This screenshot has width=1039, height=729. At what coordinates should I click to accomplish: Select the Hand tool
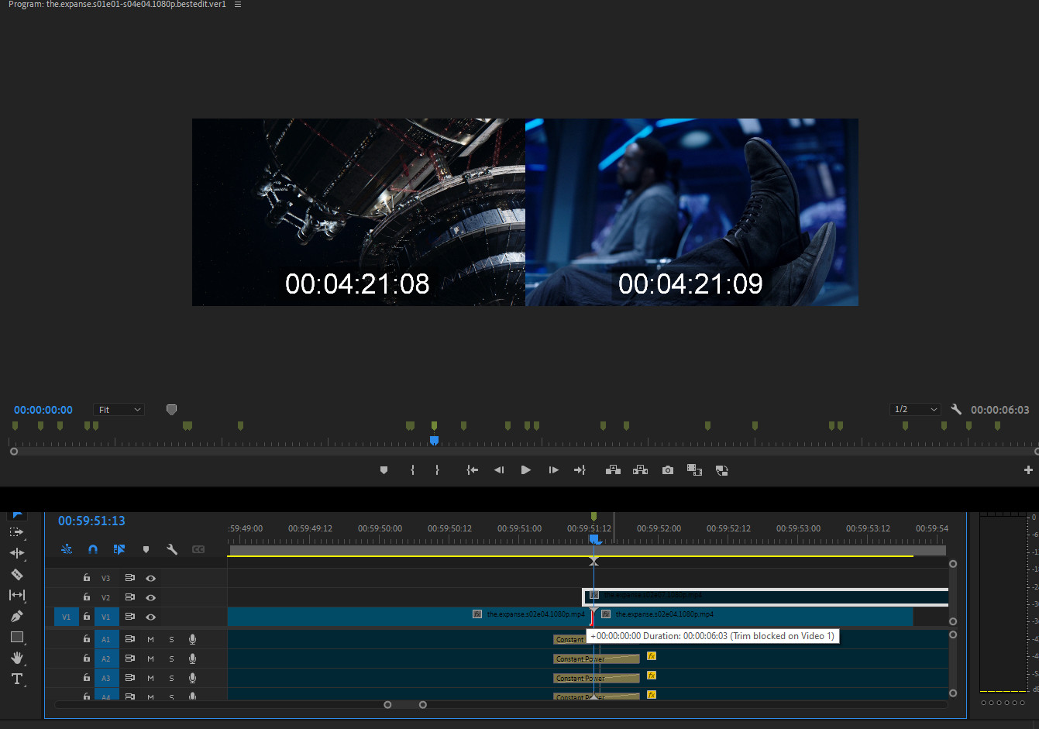(16, 658)
